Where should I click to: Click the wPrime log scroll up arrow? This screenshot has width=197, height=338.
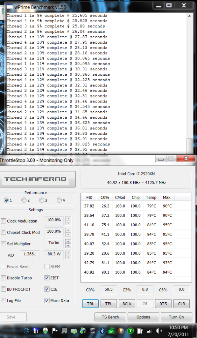coord(189,16)
